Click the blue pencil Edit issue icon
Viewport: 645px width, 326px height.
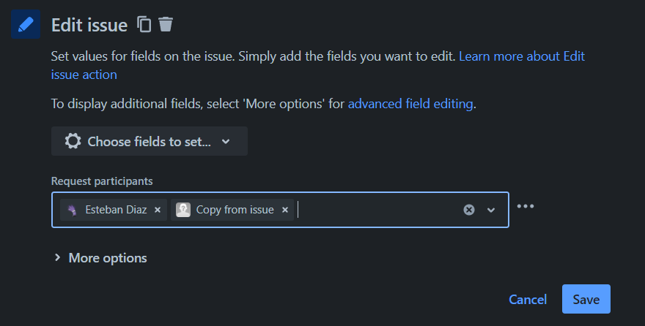pyautogui.click(x=26, y=24)
